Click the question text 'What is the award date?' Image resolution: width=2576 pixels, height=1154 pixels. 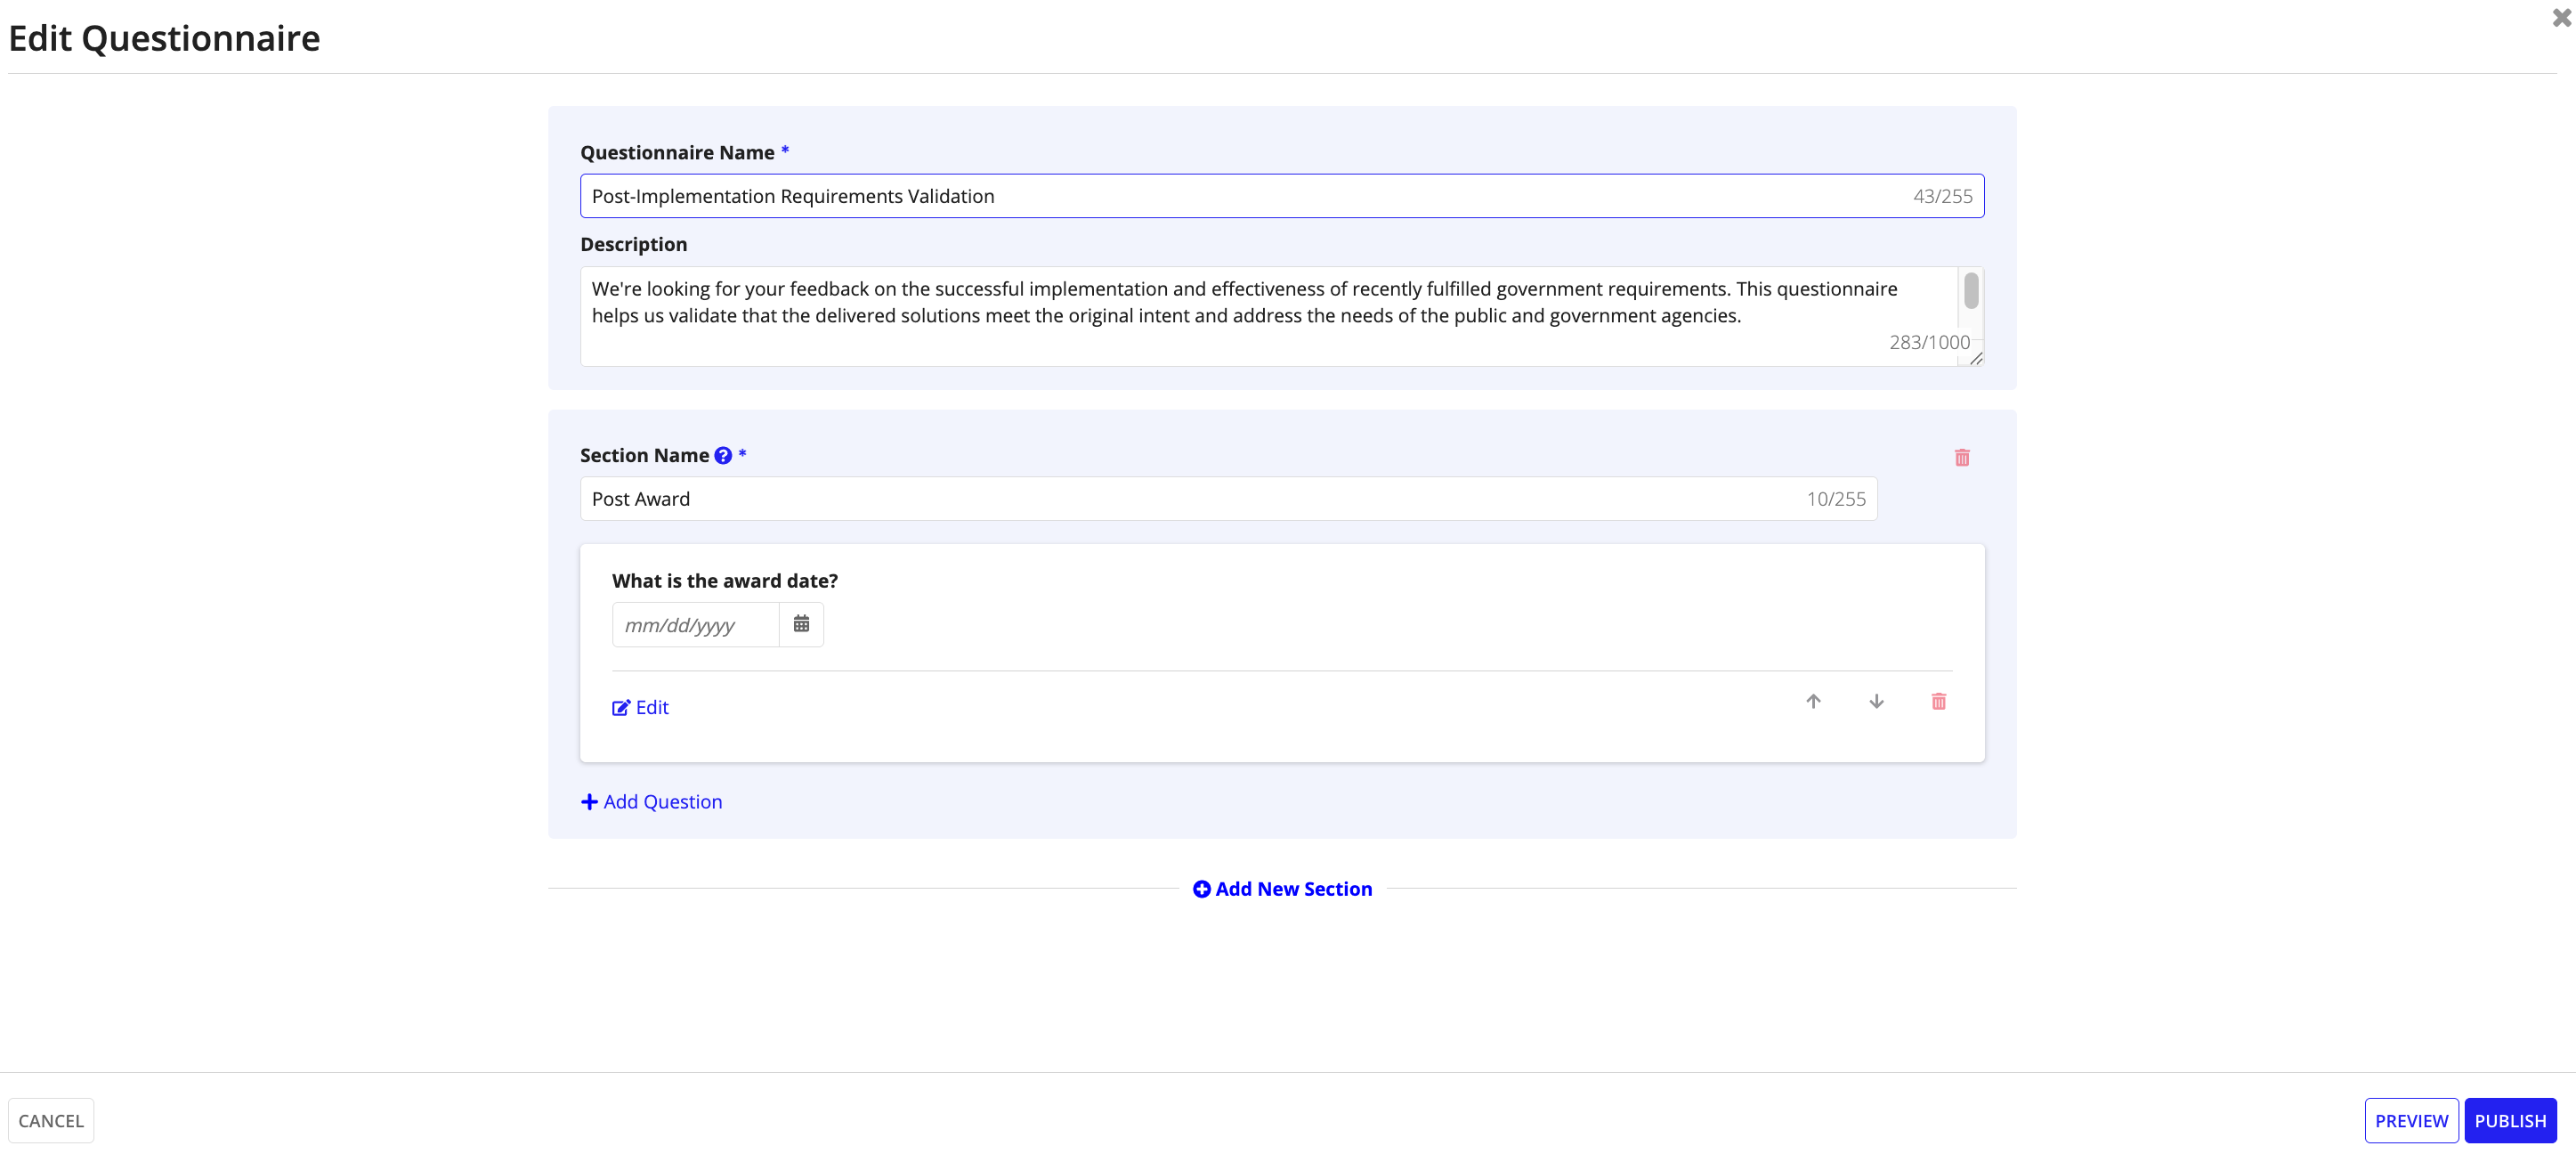click(725, 581)
